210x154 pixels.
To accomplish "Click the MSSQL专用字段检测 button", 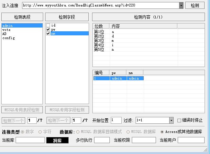I will pyautogui.click(x=67, y=110).
